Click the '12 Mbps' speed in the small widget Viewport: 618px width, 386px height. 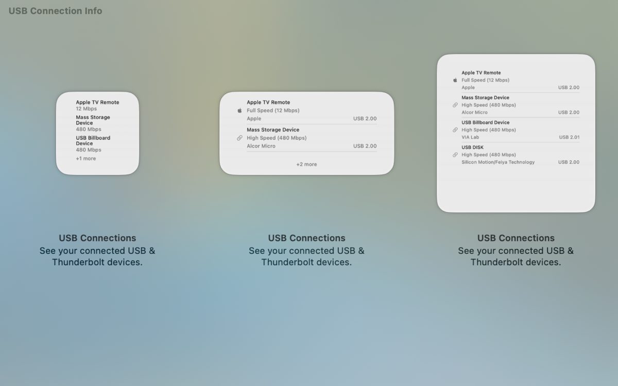click(x=87, y=109)
